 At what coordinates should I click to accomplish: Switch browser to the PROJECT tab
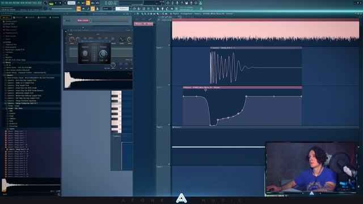(18, 18)
